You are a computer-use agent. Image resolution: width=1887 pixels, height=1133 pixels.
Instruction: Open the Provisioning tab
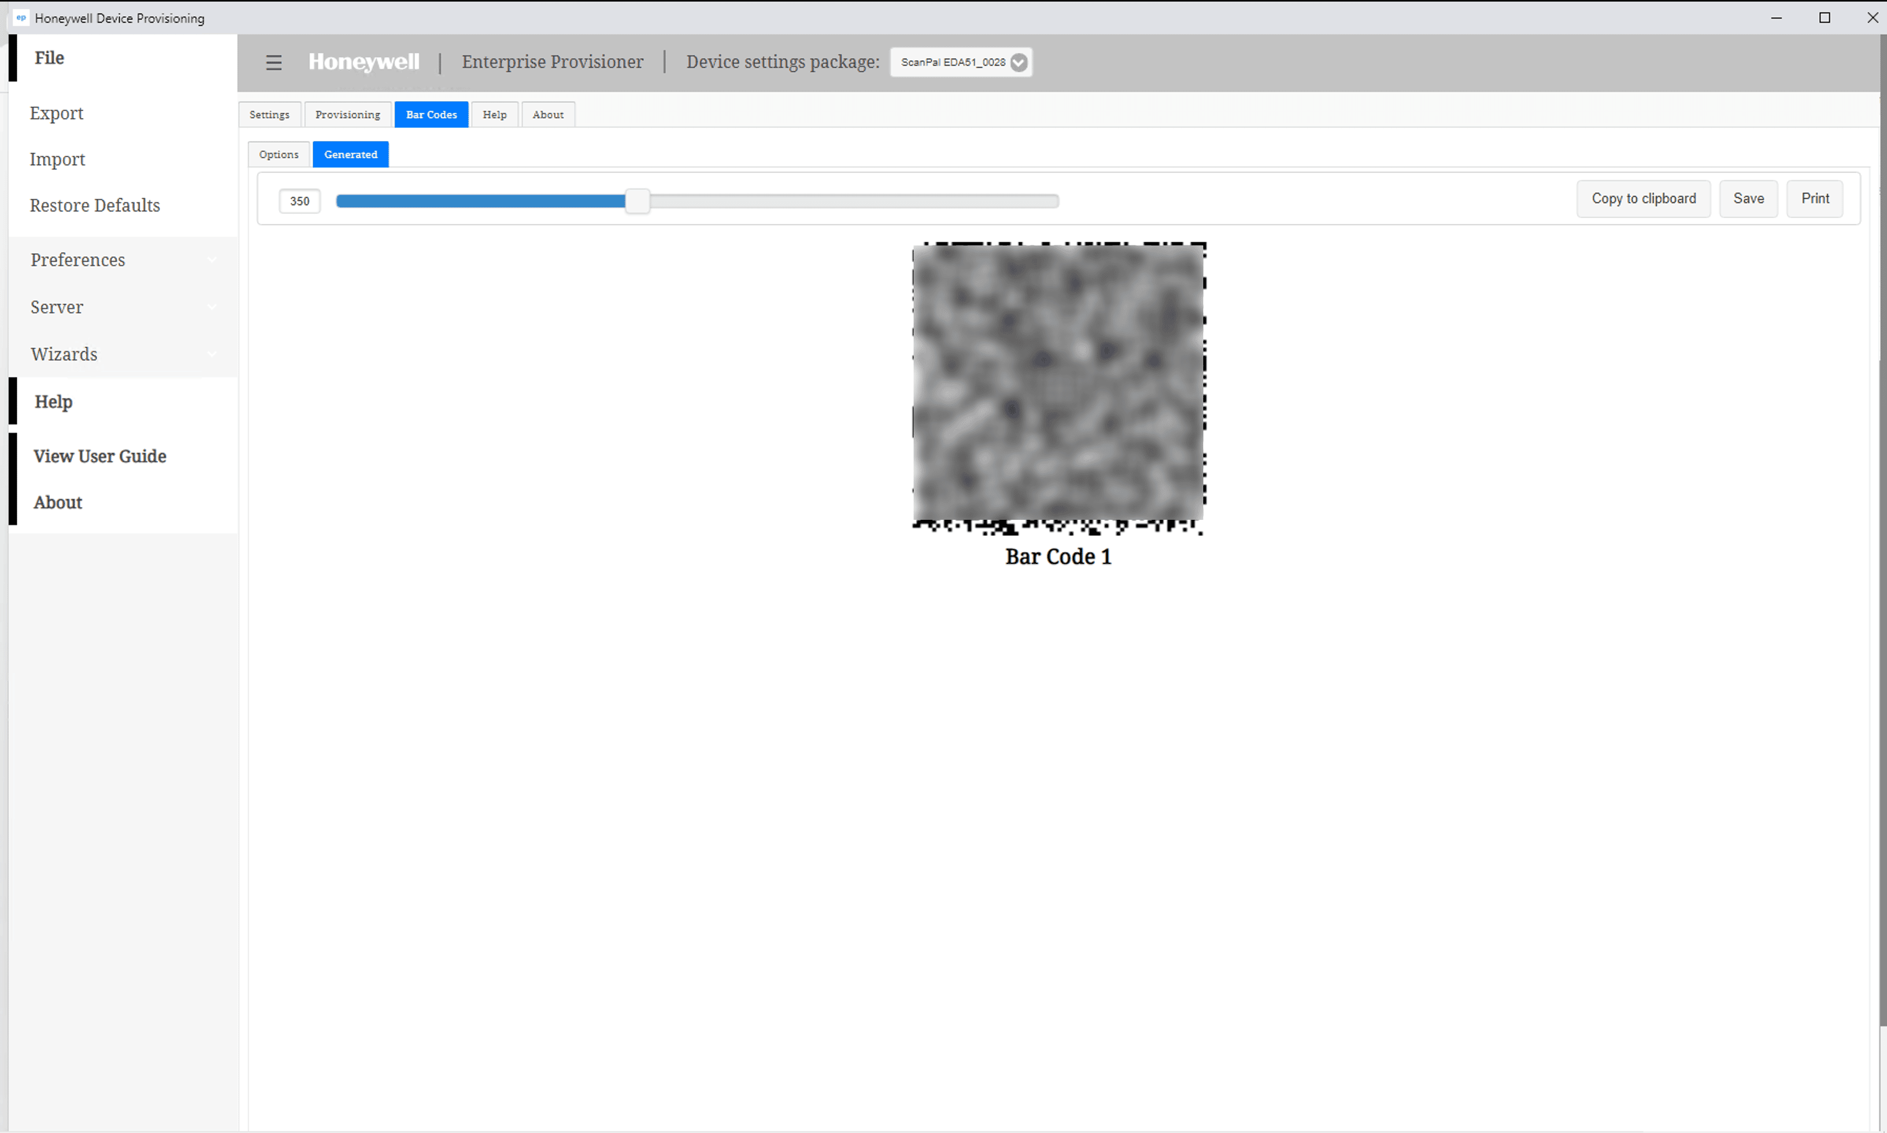pos(347,114)
